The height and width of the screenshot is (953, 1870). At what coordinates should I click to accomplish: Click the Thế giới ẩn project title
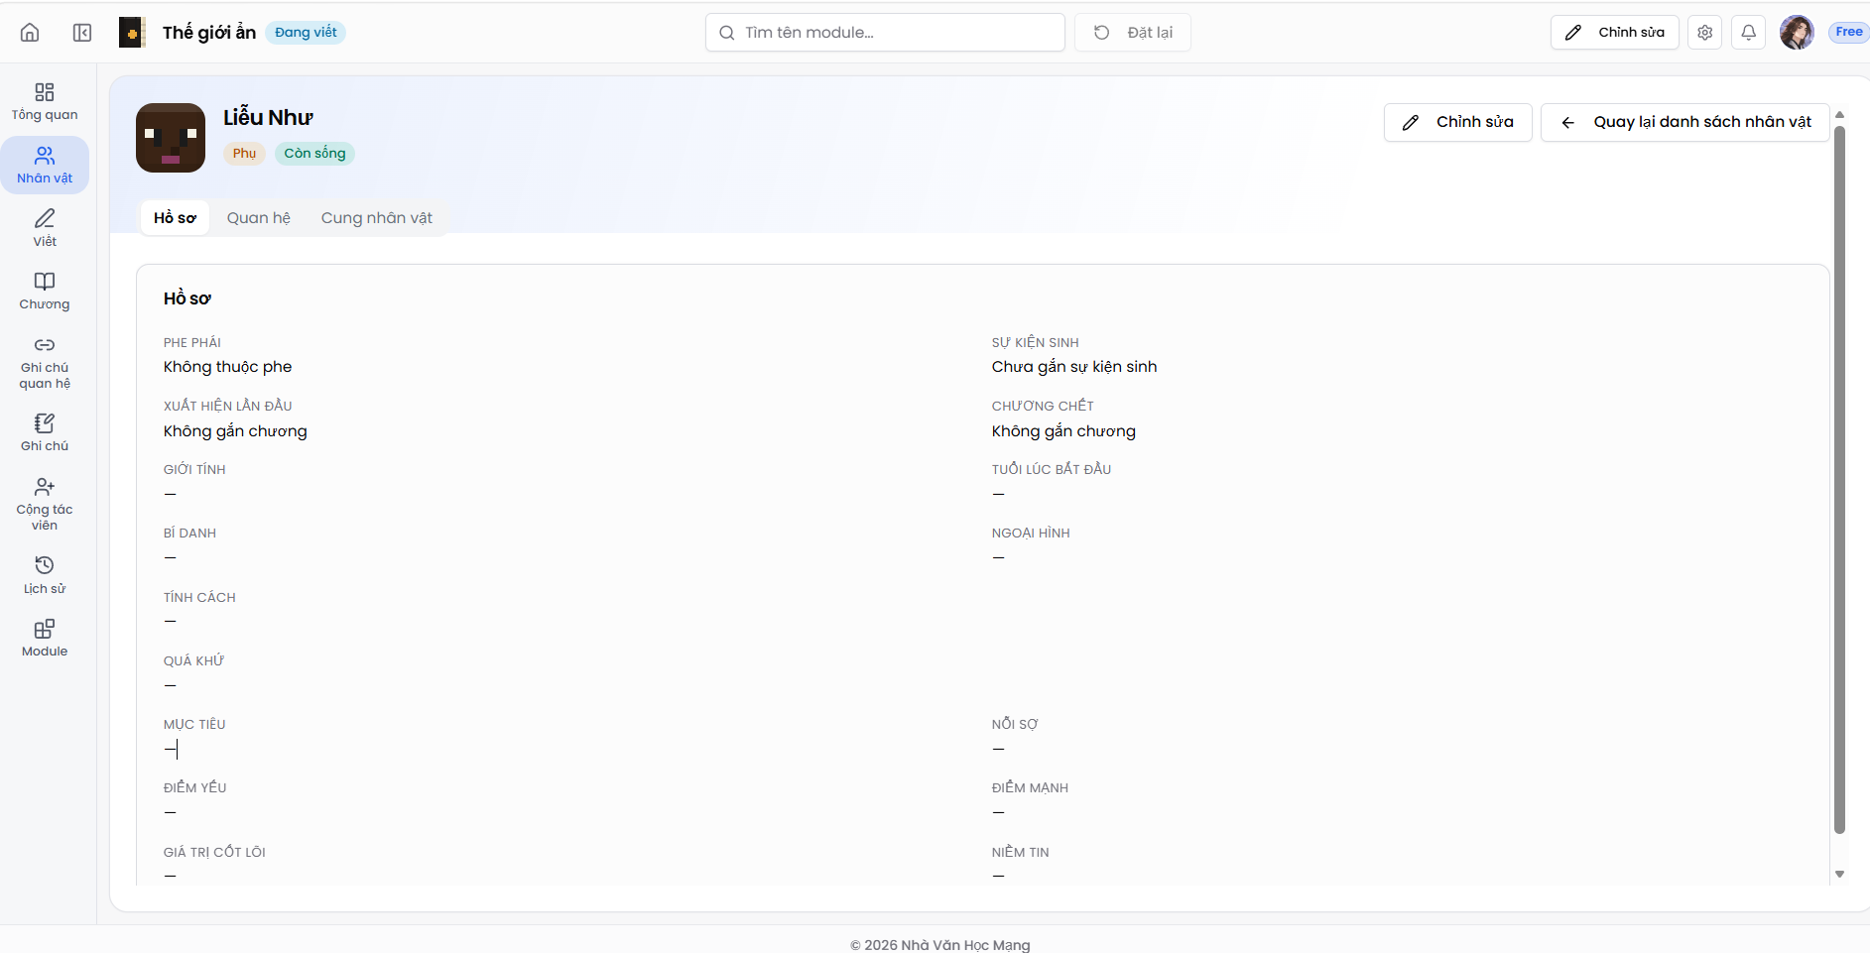[209, 33]
